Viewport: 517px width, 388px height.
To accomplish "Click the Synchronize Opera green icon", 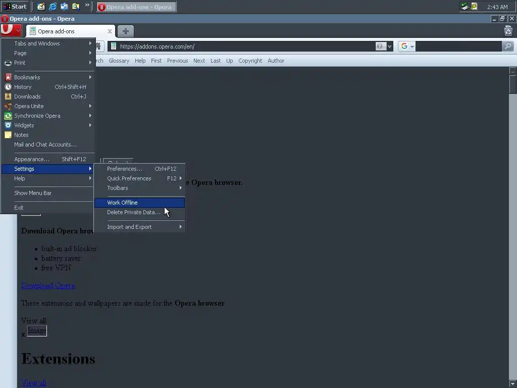I will click(8, 116).
